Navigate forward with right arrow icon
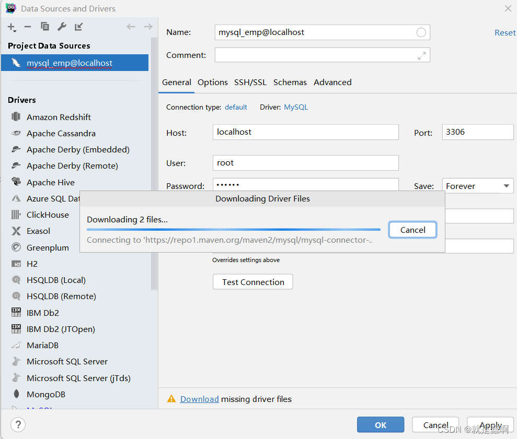This screenshot has width=517, height=439. pyautogui.click(x=148, y=27)
